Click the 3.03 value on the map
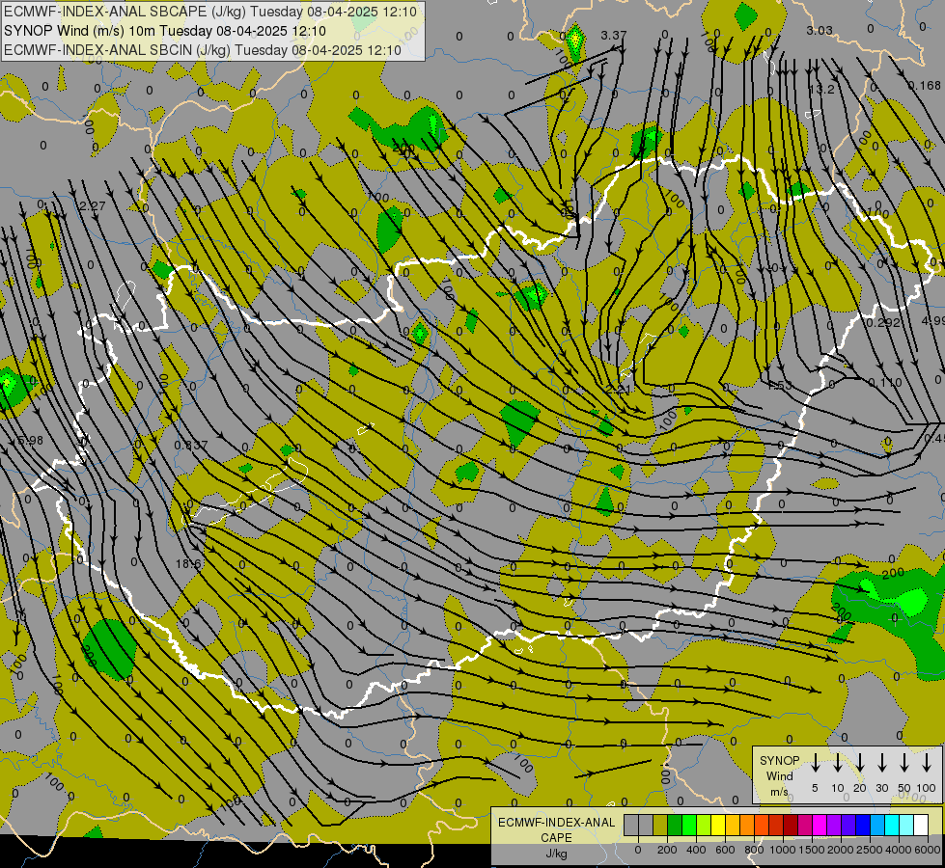Image resolution: width=945 pixels, height=868 pixels. pos(820,30)
